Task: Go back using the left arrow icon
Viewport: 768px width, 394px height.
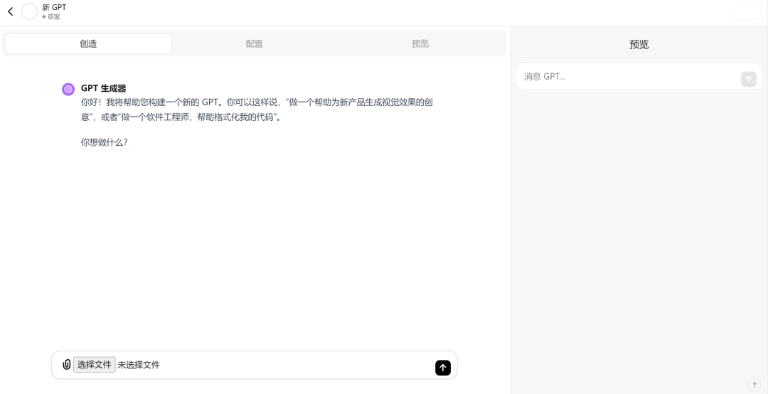Action: pos(10,11)
